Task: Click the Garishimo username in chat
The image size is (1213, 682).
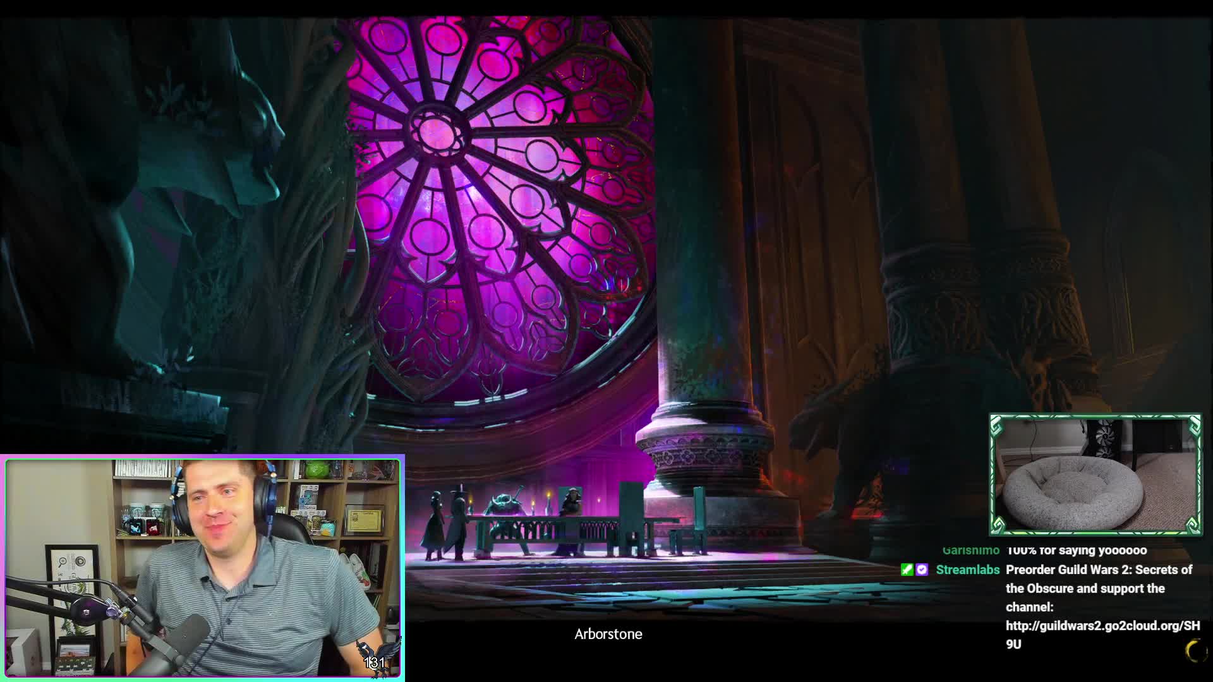Action: 970,550
